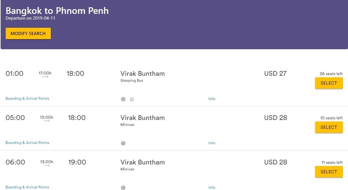This screenshot has width=348, height=190.
Task: Open Info link for 06:00 Minivan trip
Action: (212, 187)
